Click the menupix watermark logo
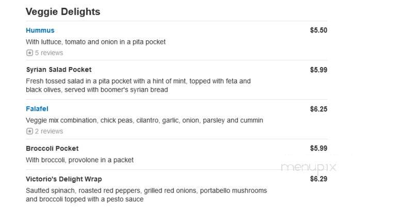The height and width of the screenshot is (210, 401). click(x=309, y=168)
